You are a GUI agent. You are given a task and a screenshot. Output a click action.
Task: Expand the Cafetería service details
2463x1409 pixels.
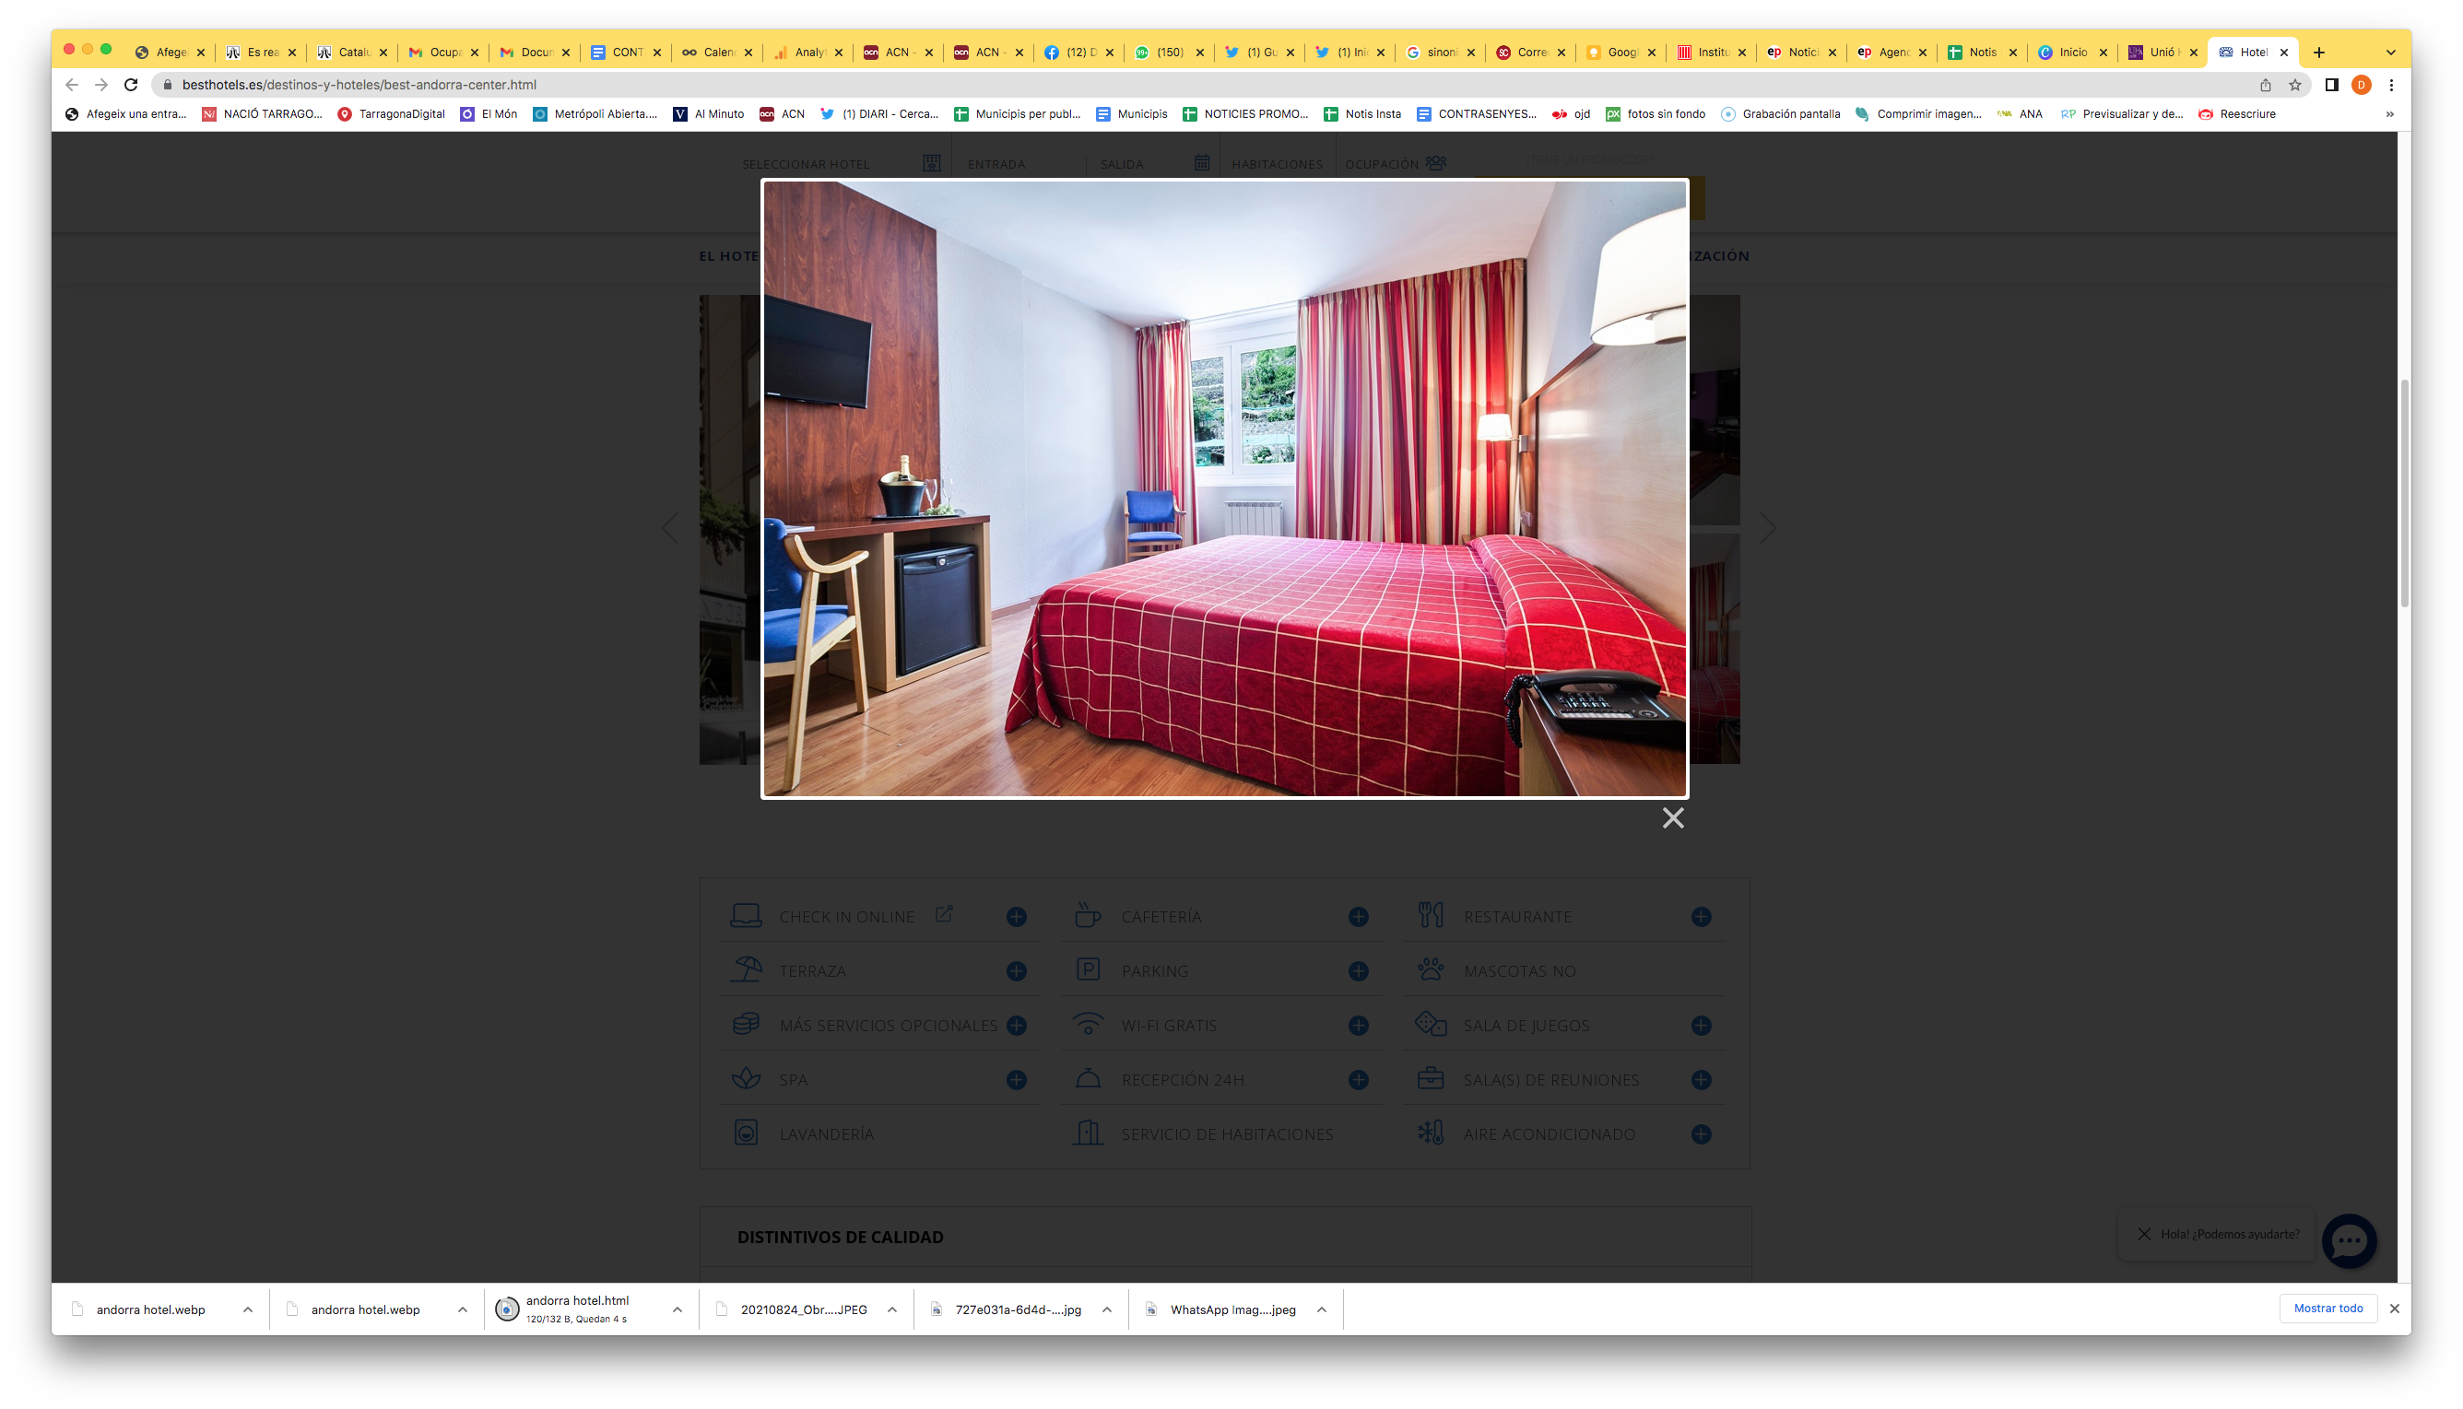coord(1359,916)
